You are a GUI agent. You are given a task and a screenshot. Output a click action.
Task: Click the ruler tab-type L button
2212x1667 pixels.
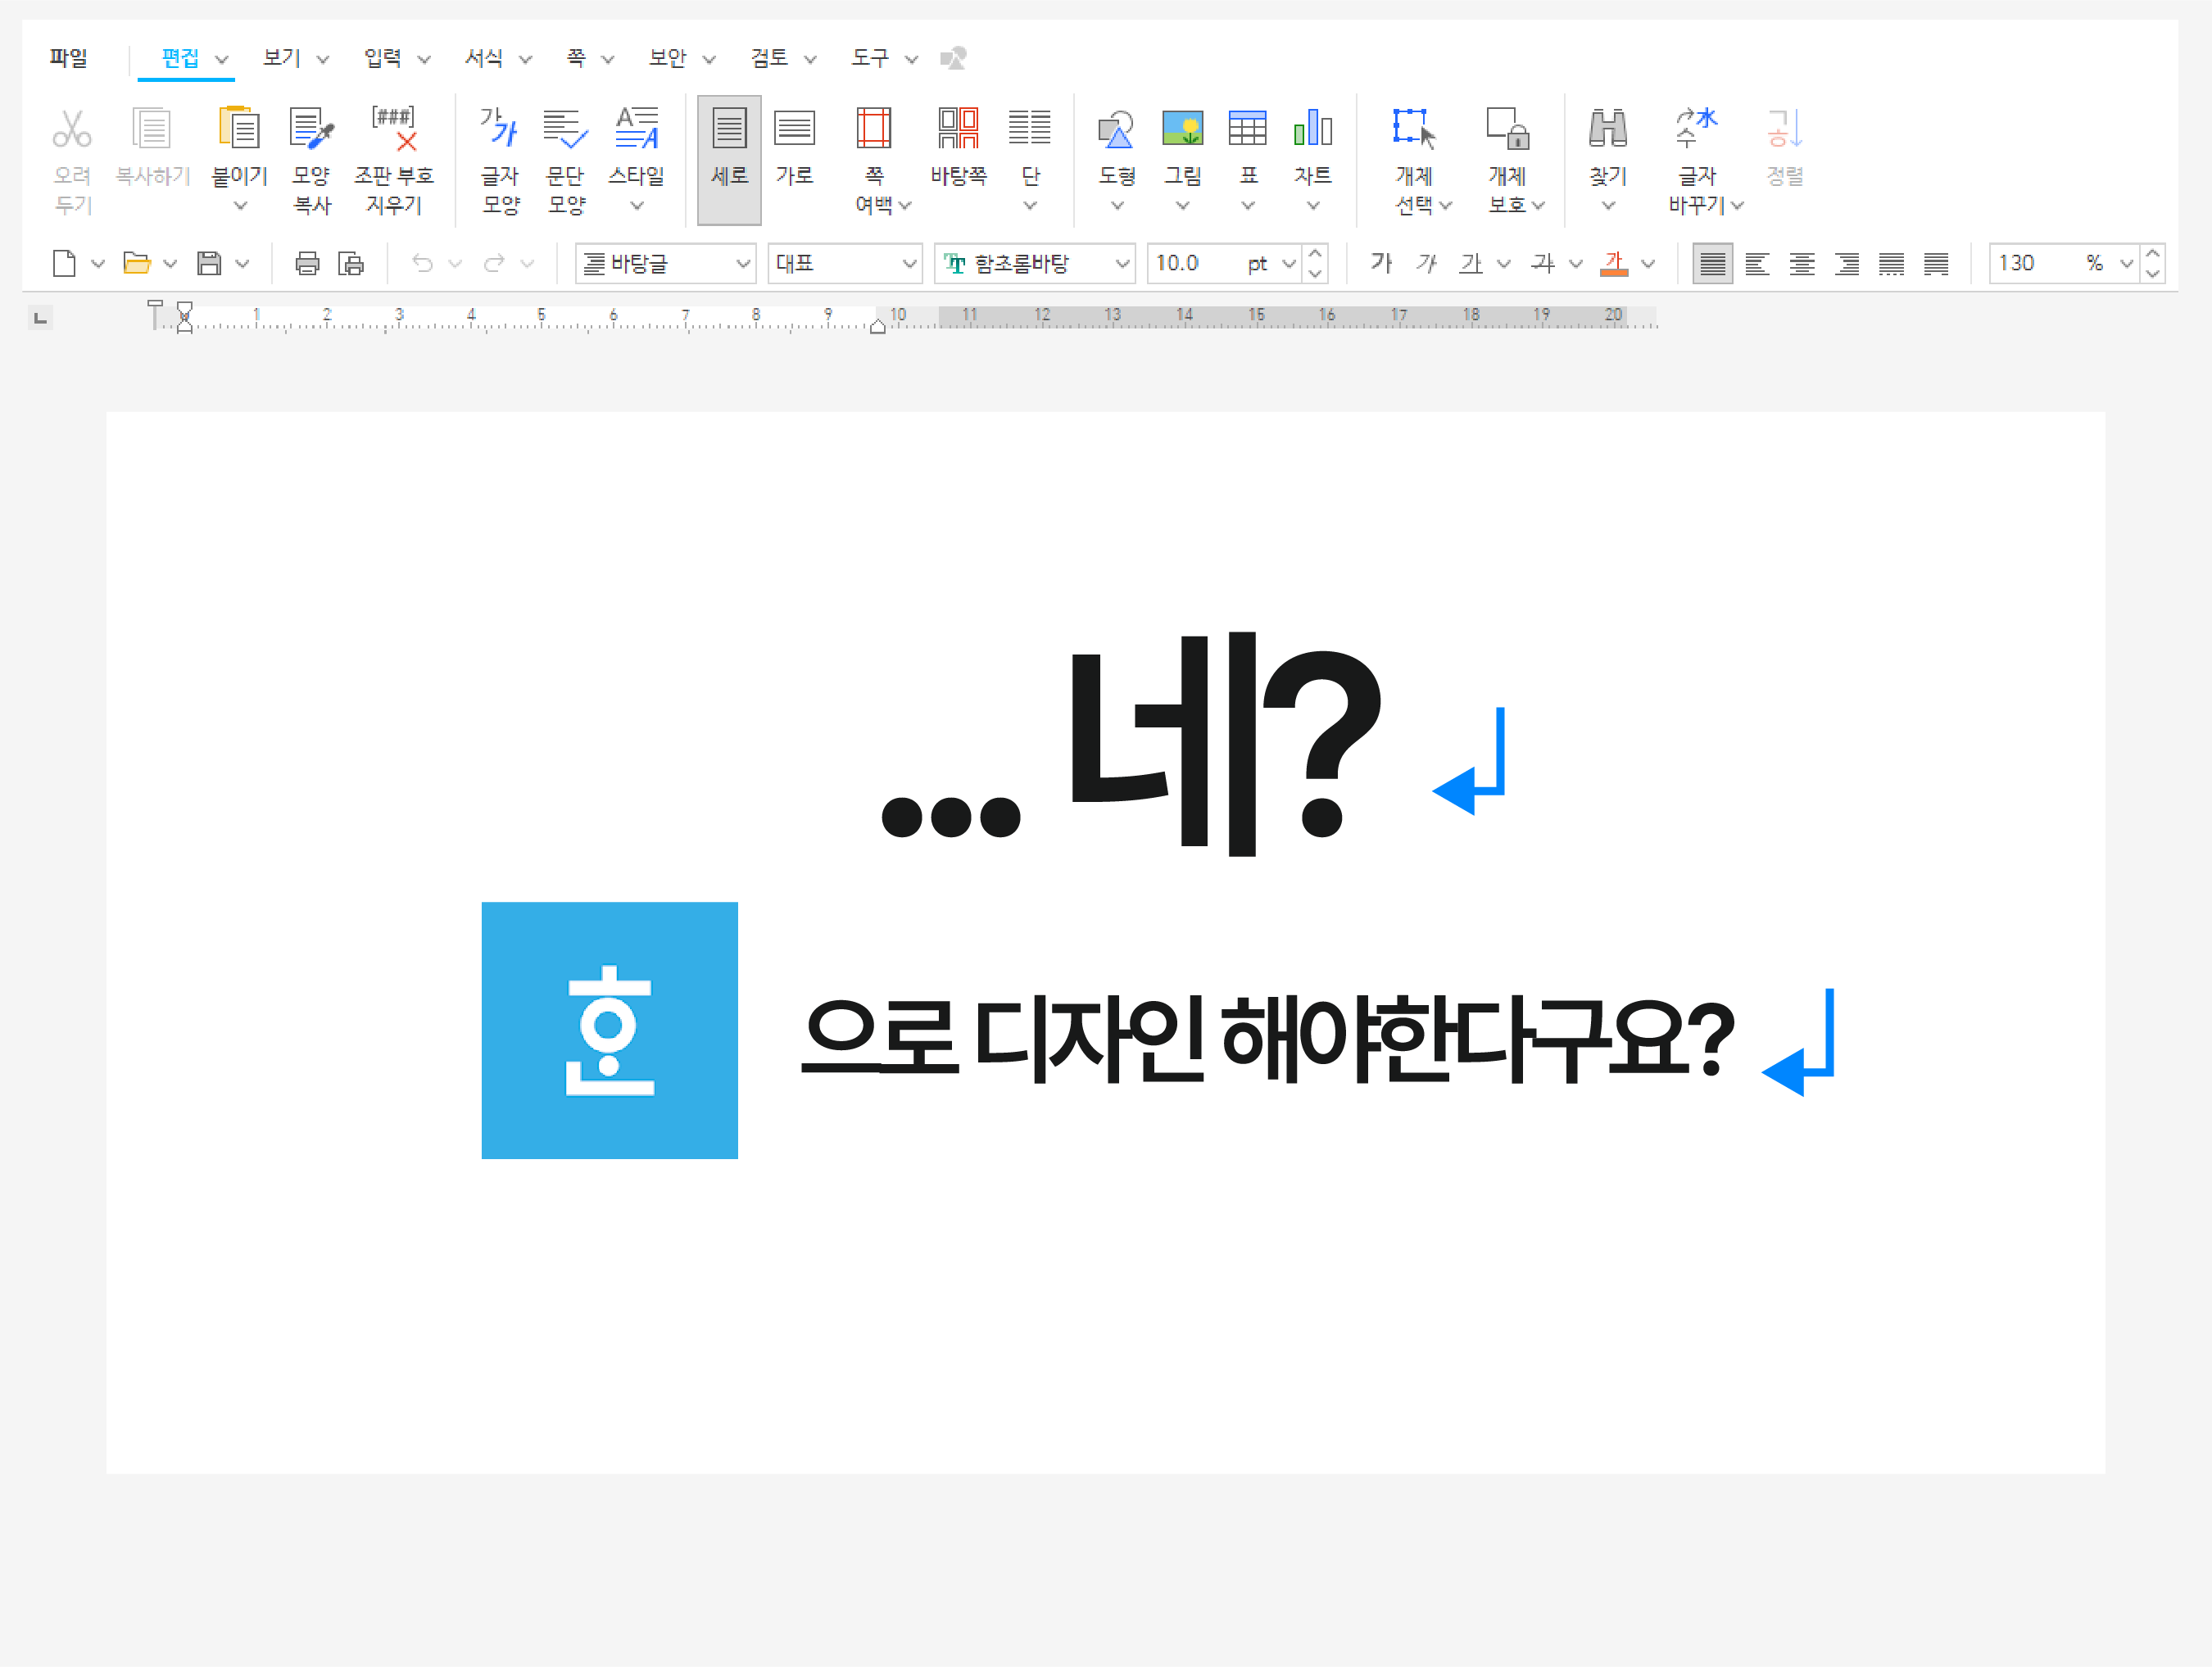(40, 319)
